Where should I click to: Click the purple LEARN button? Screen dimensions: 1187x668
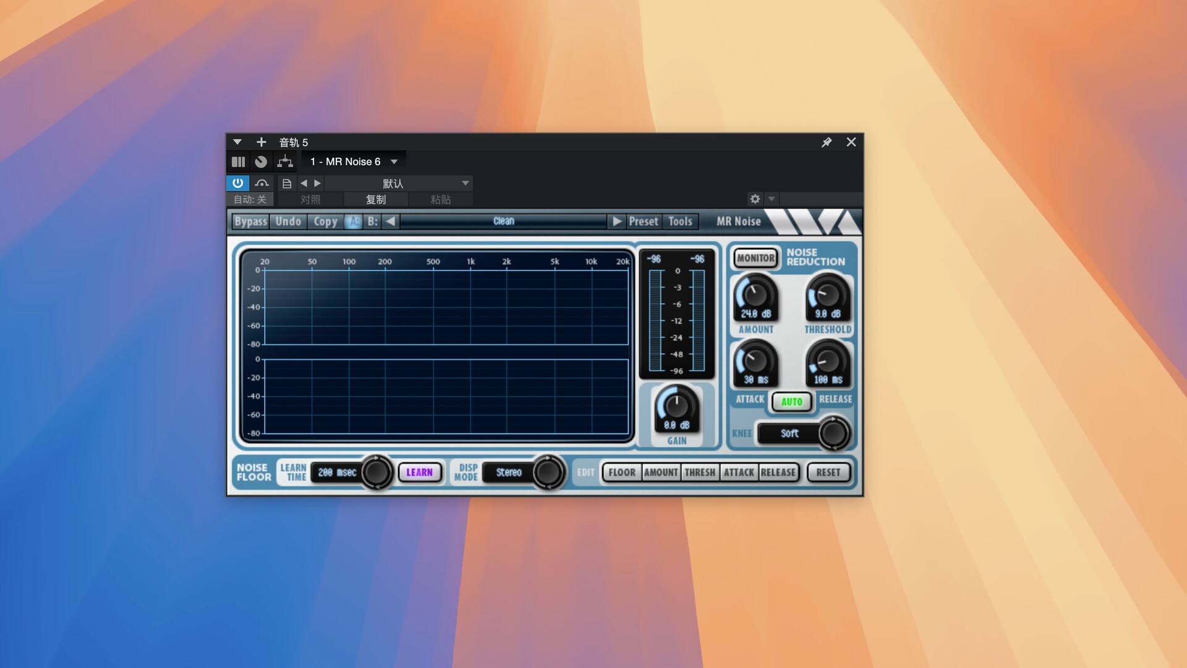pos(420,473)
